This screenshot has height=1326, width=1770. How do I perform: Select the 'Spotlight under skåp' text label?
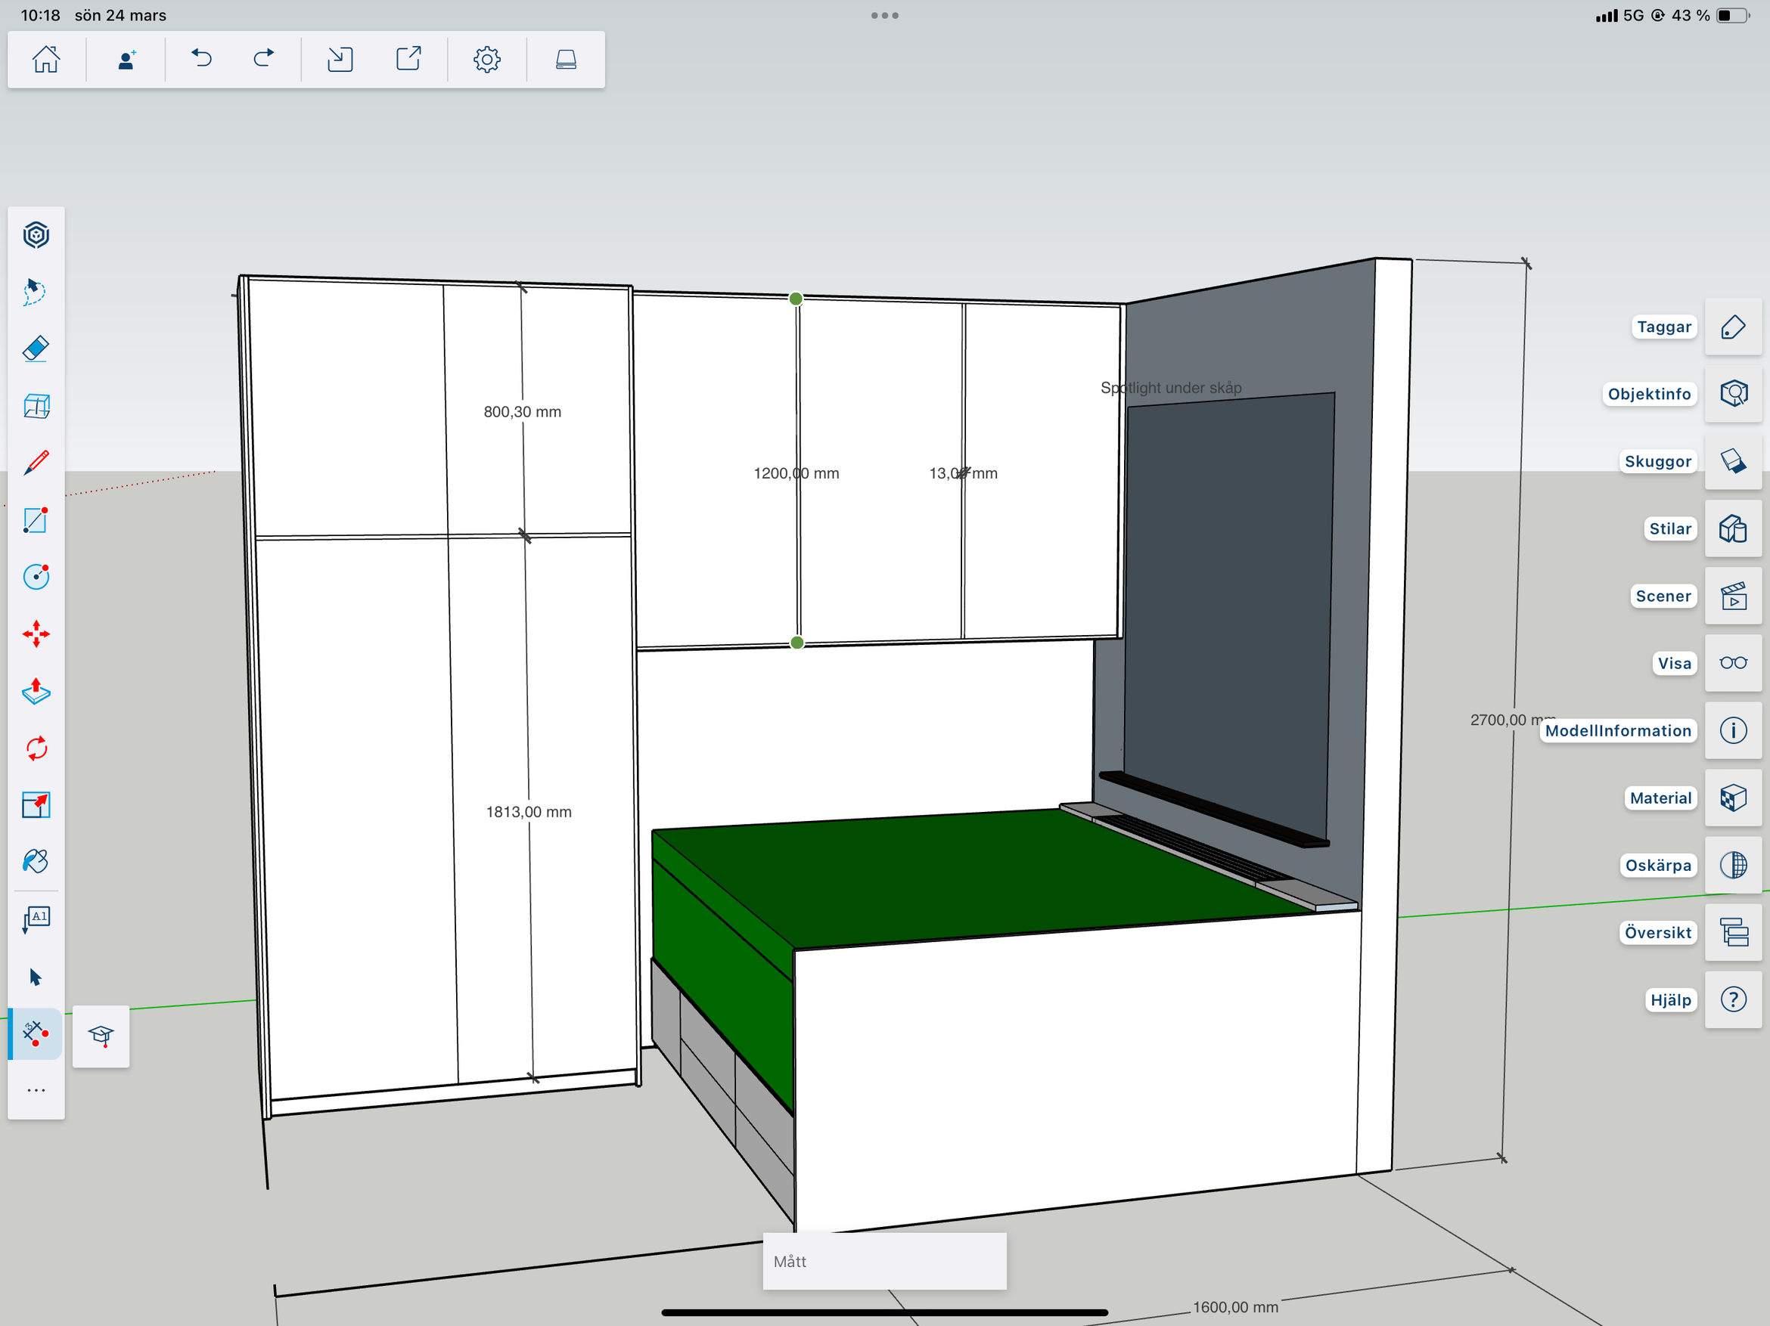(1171, 388)
